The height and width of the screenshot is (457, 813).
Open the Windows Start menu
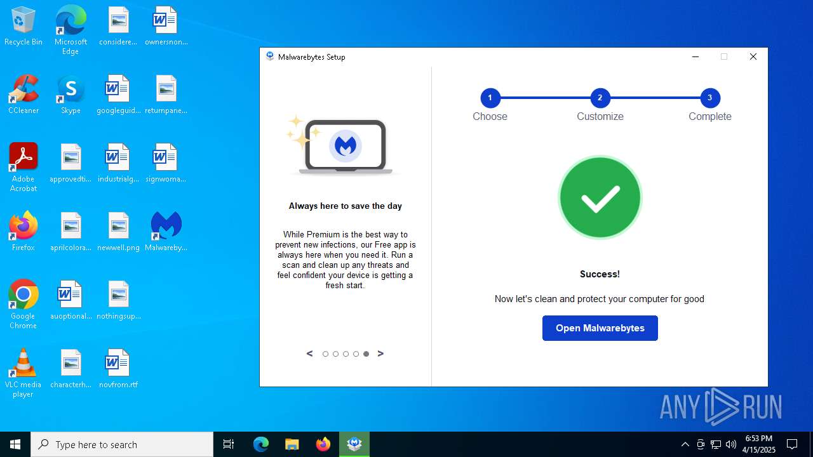coord(15,444)
